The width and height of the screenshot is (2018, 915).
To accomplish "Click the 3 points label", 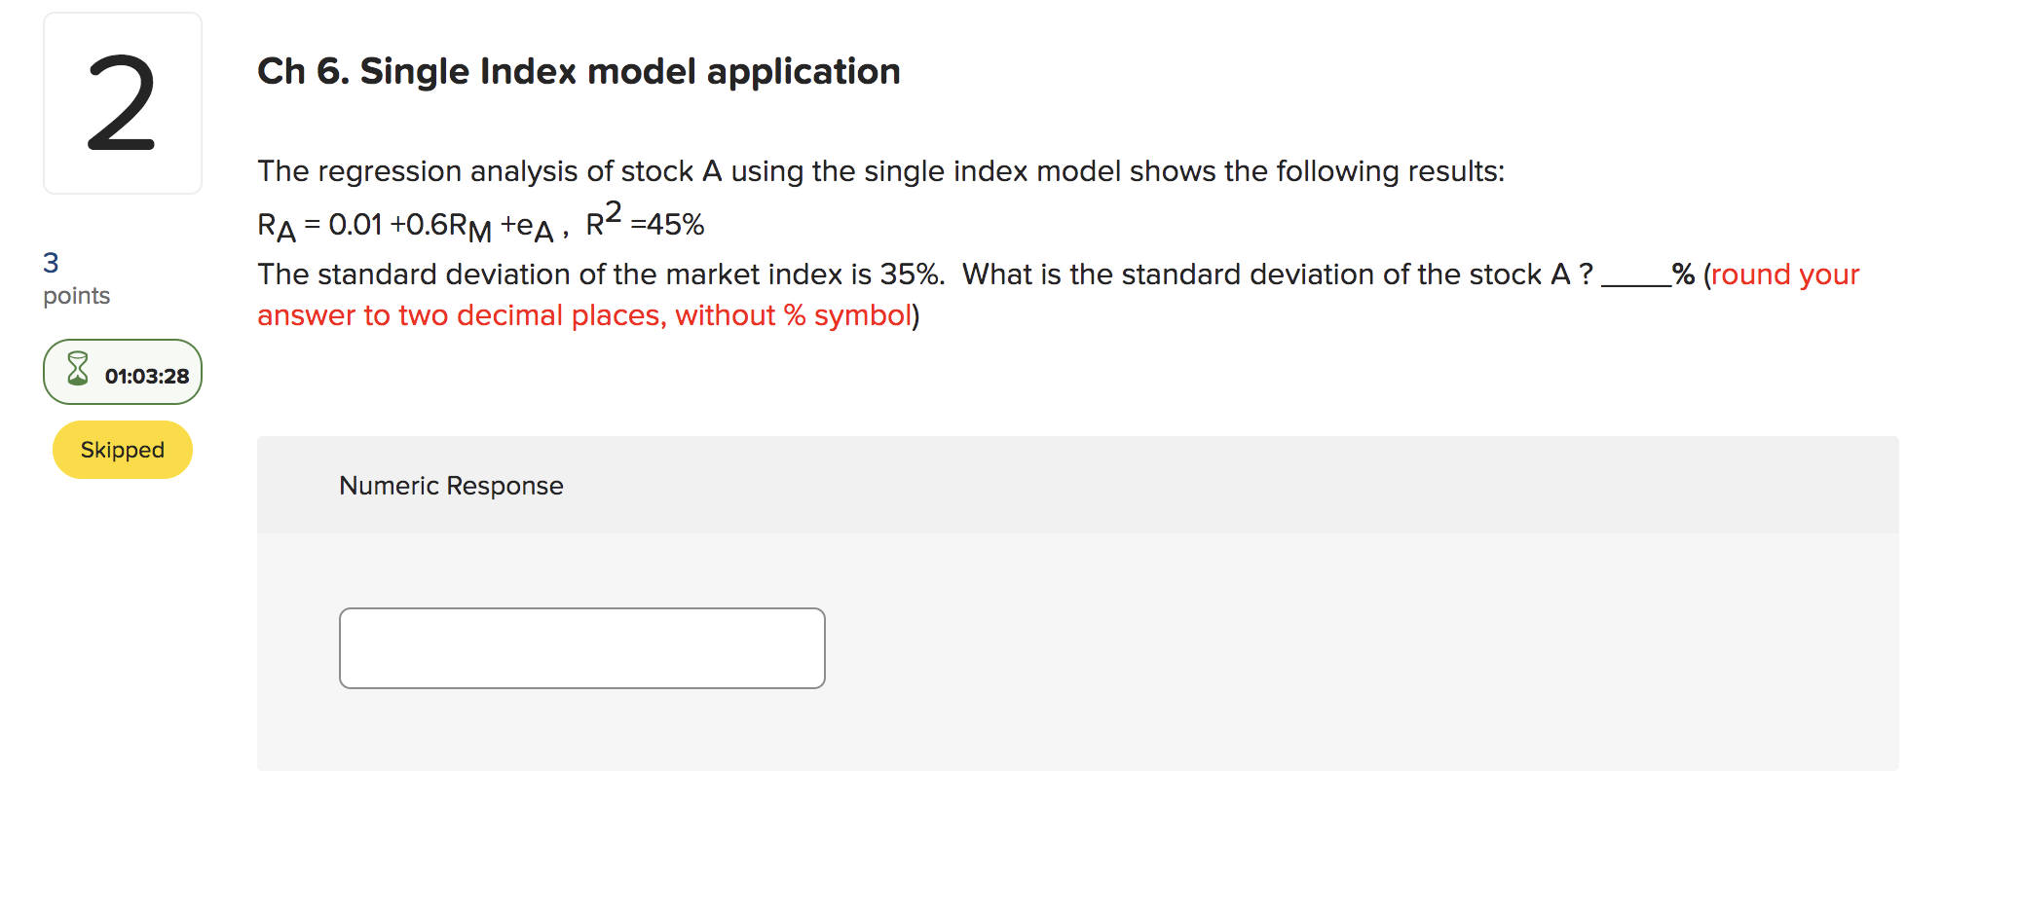I will coord(76,277).
